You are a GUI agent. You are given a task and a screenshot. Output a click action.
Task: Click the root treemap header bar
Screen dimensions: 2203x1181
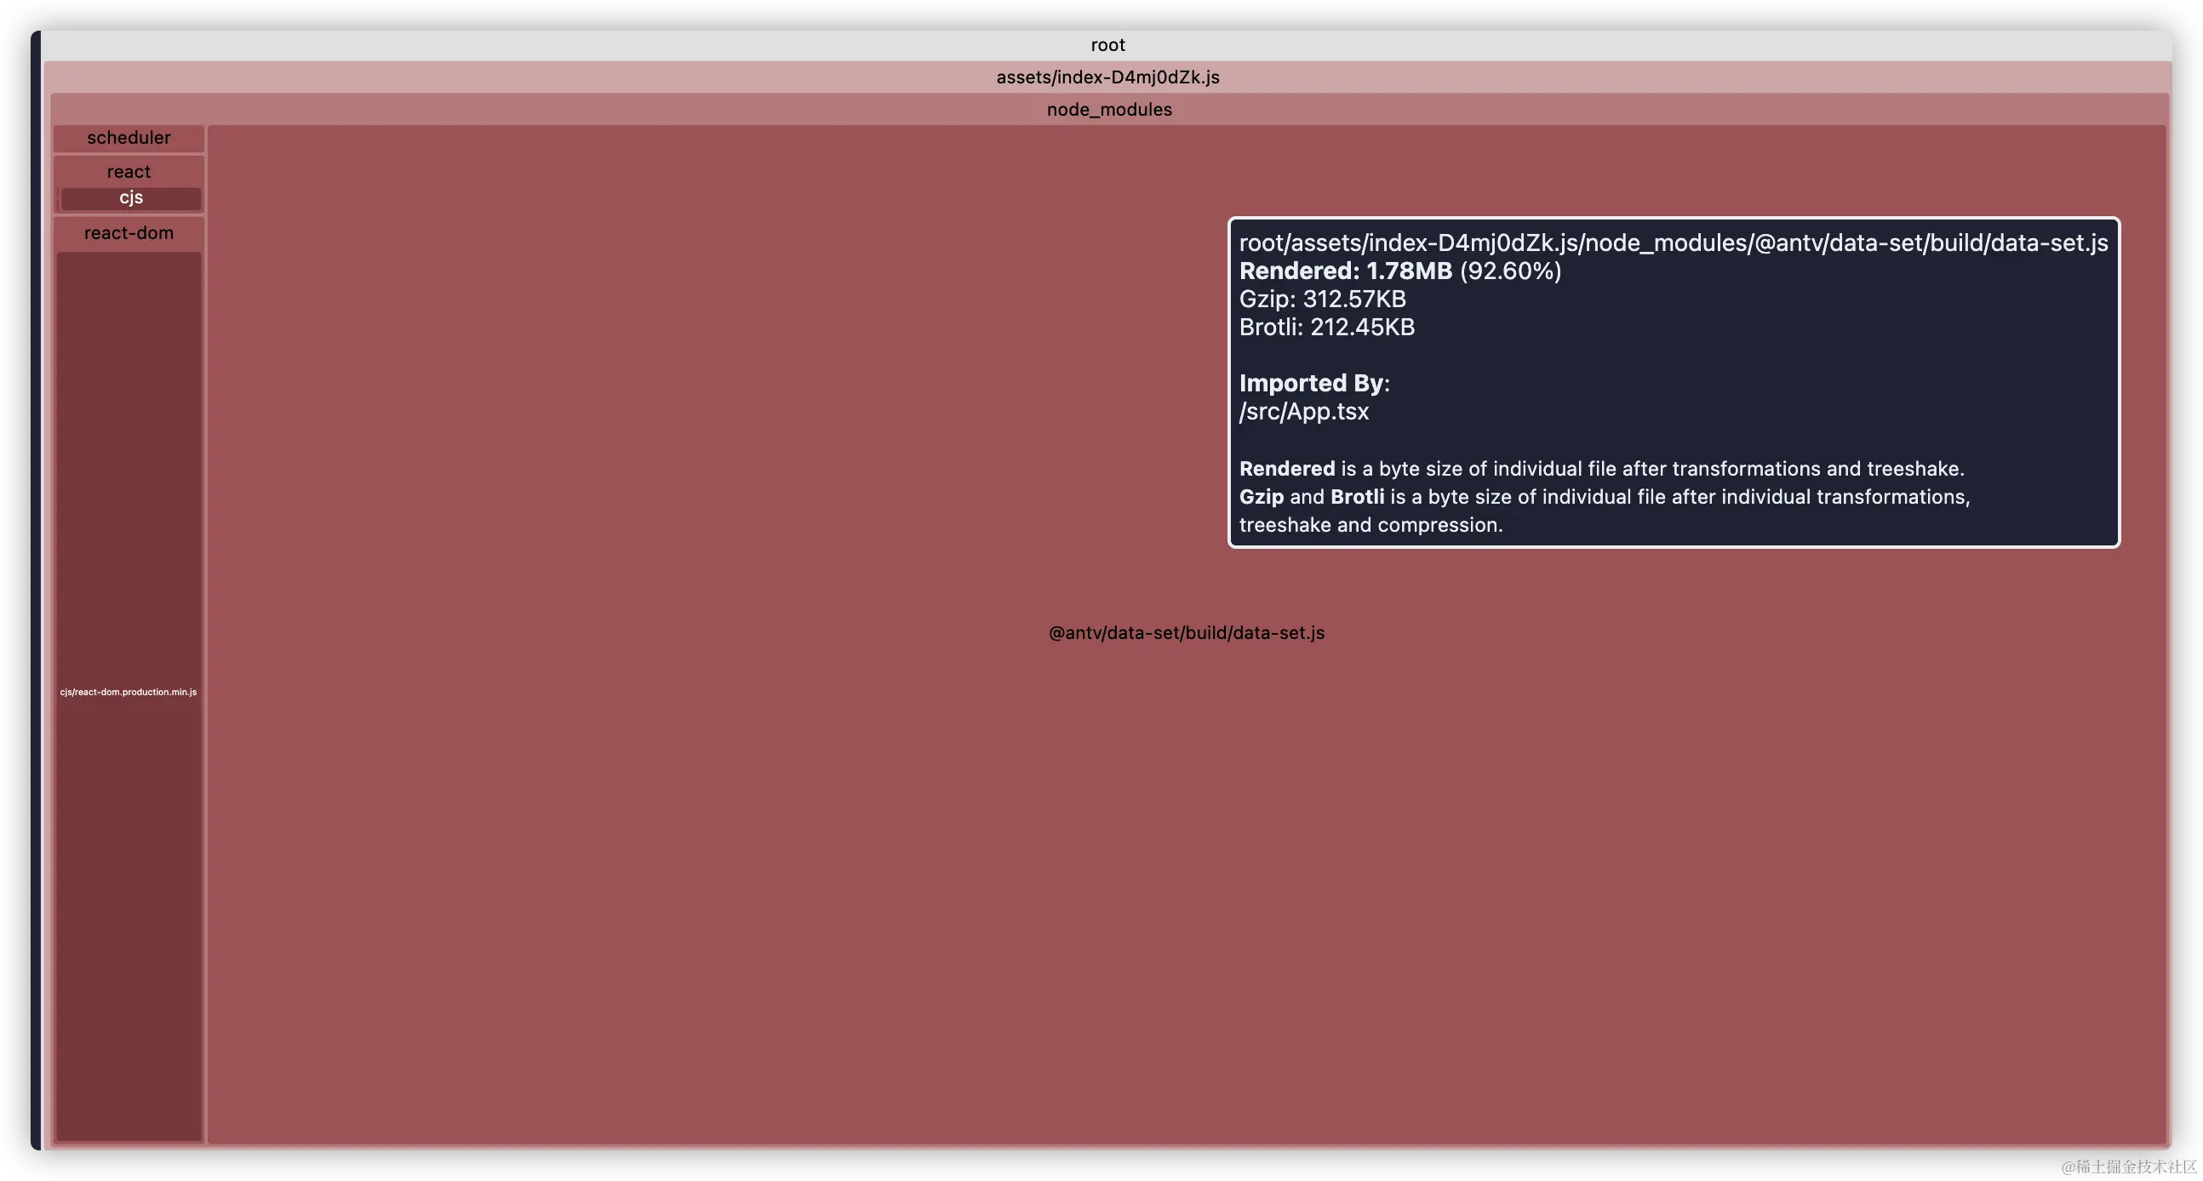1107,45
